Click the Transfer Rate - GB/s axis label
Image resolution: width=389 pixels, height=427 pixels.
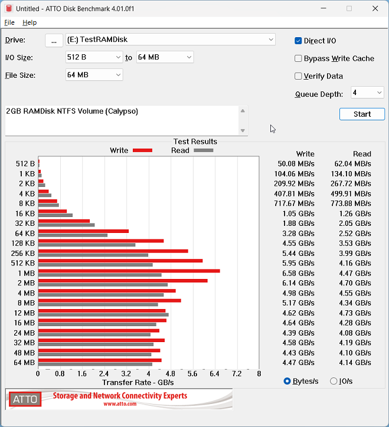pyautogui.click(x=138, y=383)
